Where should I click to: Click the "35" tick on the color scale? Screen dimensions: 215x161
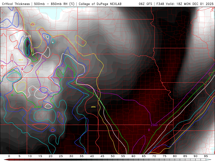click(x=81, y=156)
